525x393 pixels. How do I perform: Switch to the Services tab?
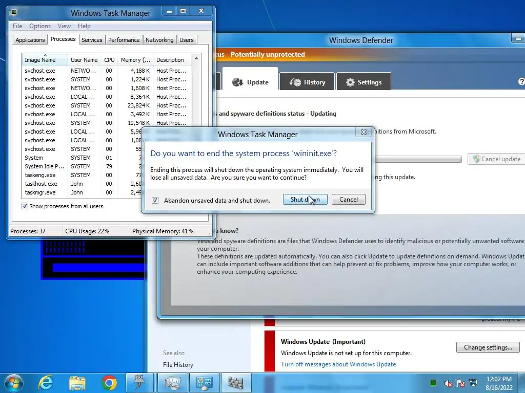(x=92, y=40)
